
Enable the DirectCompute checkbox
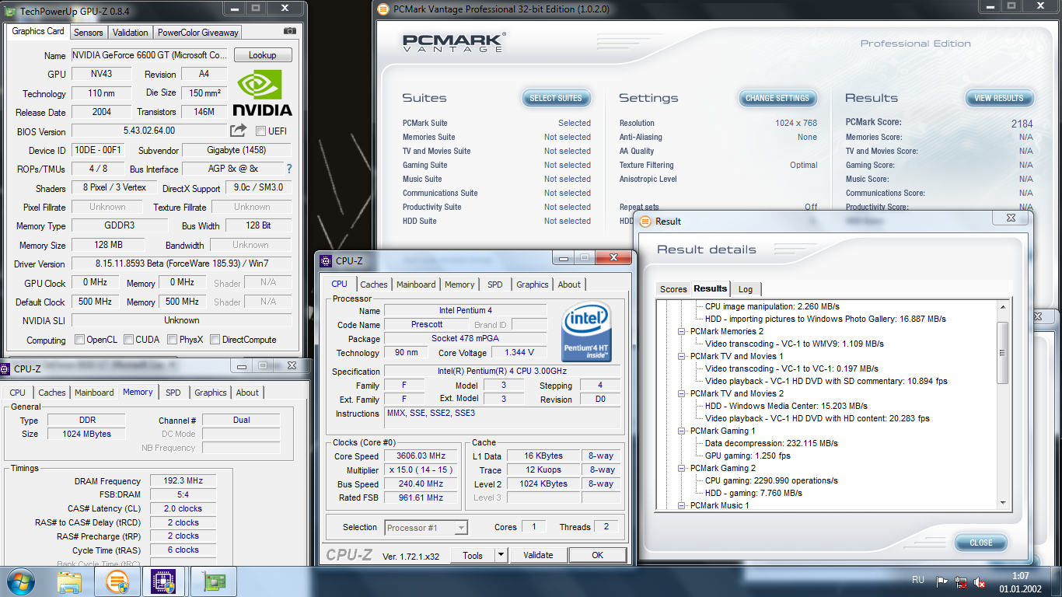tap(215, 340)
